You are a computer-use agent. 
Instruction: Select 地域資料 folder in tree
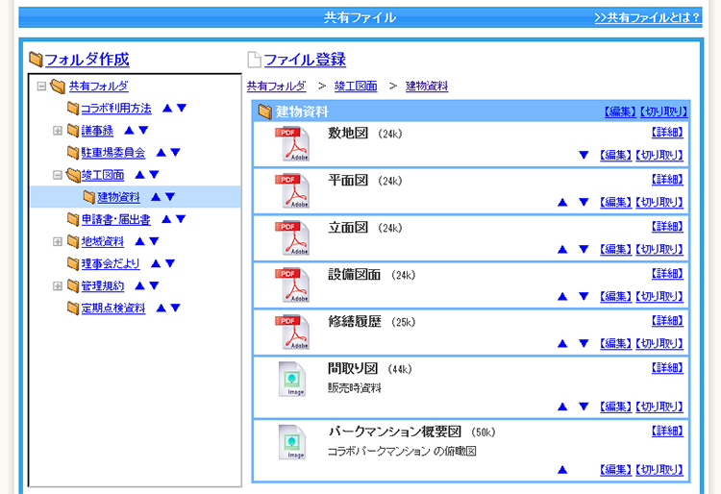tap(103, 242)
